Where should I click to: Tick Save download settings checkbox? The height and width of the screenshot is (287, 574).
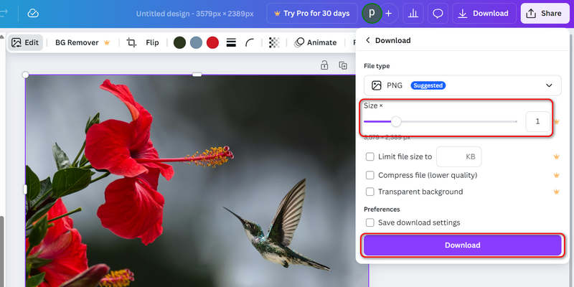coord(370,222)
